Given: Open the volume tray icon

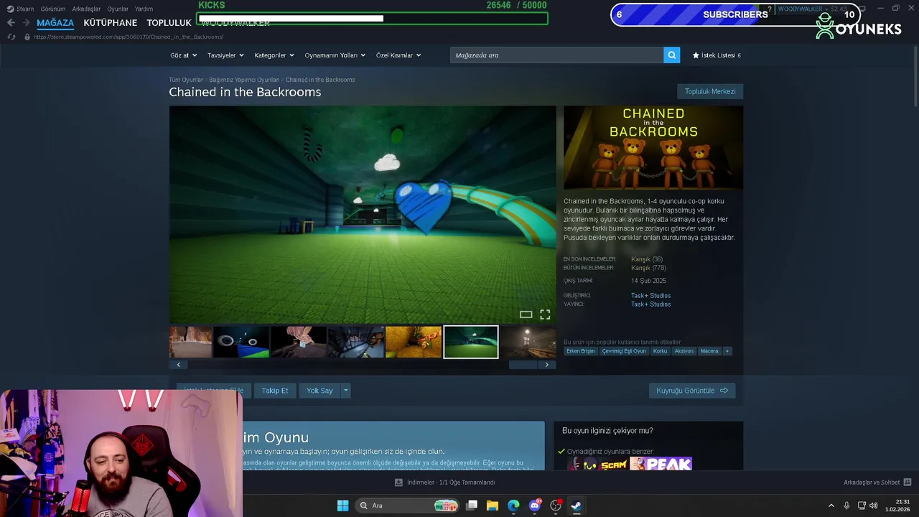Looking at the screenshot, I should (x=873, y=506).
